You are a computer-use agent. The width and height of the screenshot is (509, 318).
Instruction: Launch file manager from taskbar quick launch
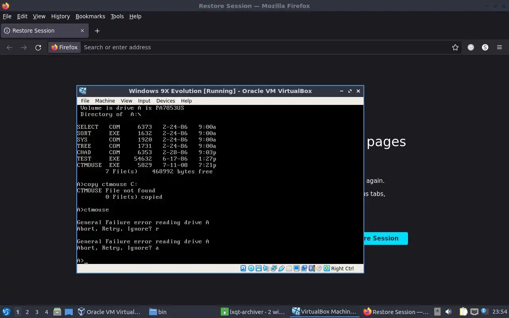coord(57,312)
